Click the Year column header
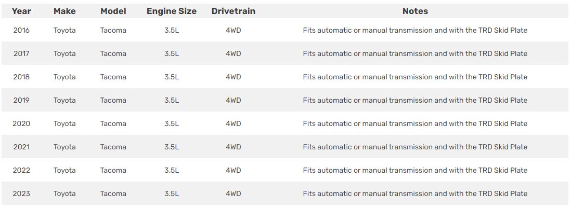Viewport: 571px width, 209px height. 21,11
